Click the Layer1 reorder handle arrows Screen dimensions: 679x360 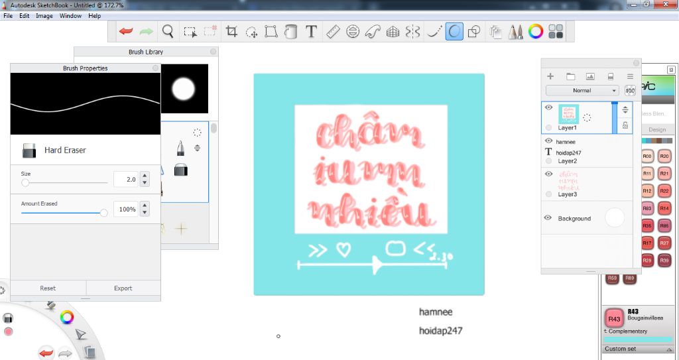tap(625, 109)
